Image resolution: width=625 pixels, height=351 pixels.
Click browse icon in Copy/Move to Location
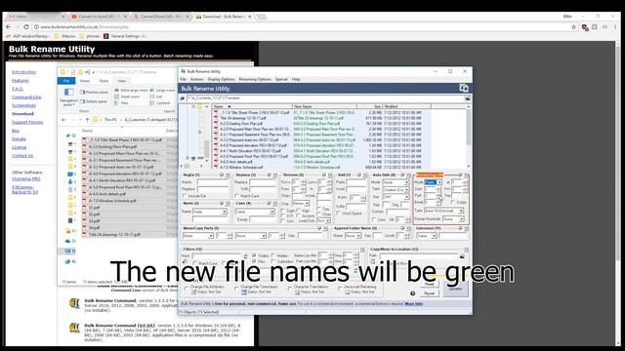coord(462,256)
